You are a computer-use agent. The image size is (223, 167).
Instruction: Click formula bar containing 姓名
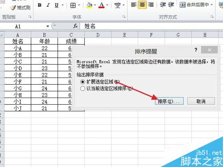tap(151, 26)
